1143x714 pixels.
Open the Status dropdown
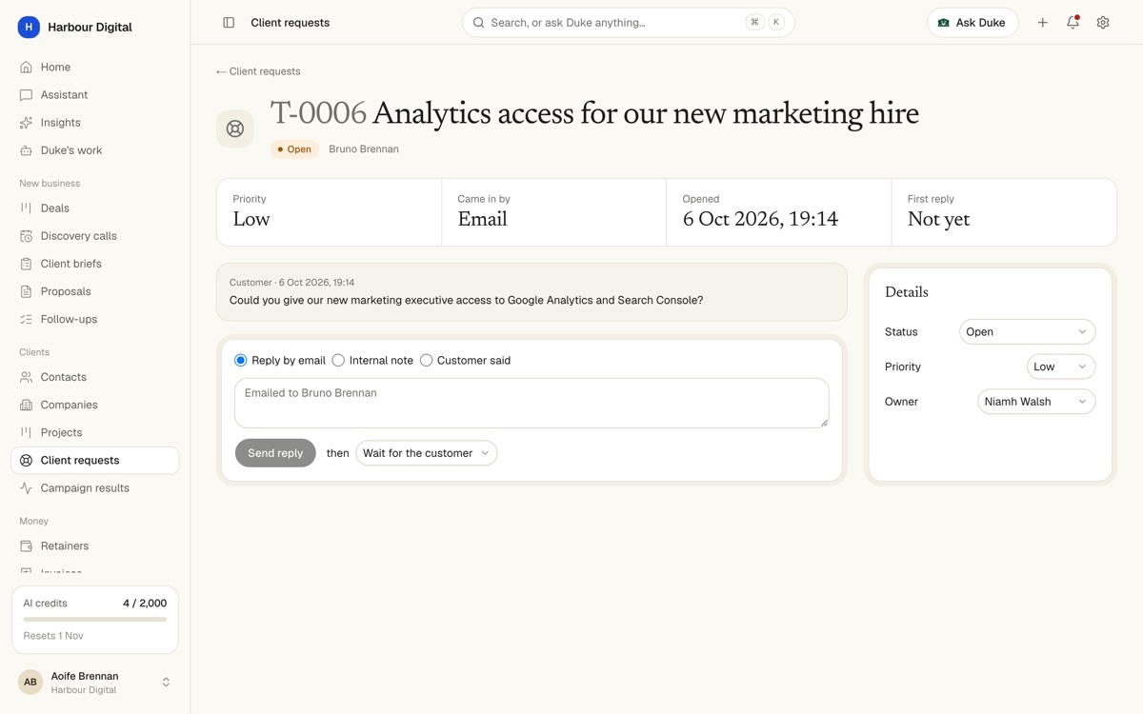tap(1027, 332)
